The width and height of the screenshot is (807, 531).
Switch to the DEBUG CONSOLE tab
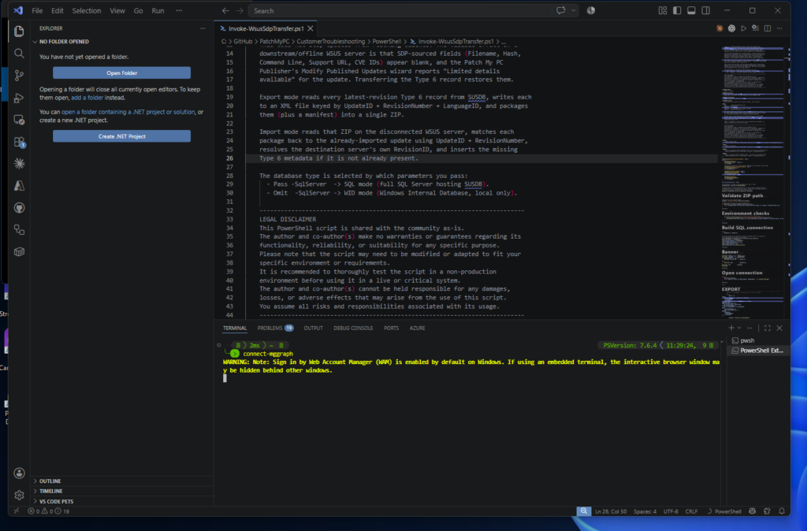click(353, 328)
